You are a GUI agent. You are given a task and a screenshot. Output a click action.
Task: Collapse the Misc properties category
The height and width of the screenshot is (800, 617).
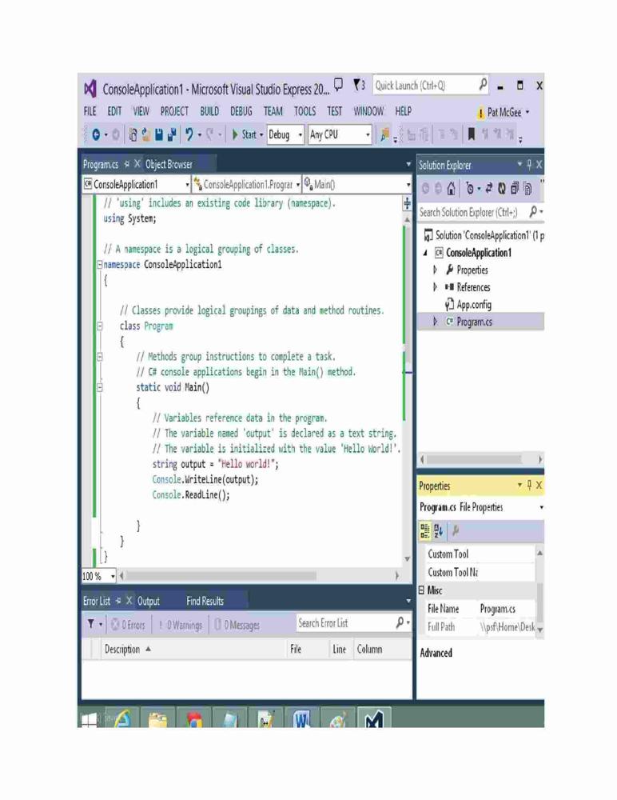click(422, 590)
